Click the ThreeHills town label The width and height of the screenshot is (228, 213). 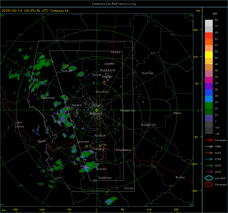click(x=127, y=111)
